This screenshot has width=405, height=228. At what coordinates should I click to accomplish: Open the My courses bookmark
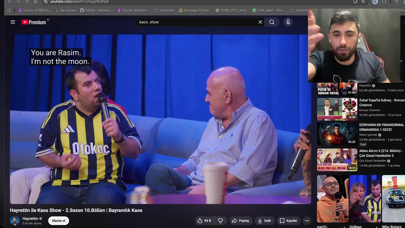pos(66,10)
